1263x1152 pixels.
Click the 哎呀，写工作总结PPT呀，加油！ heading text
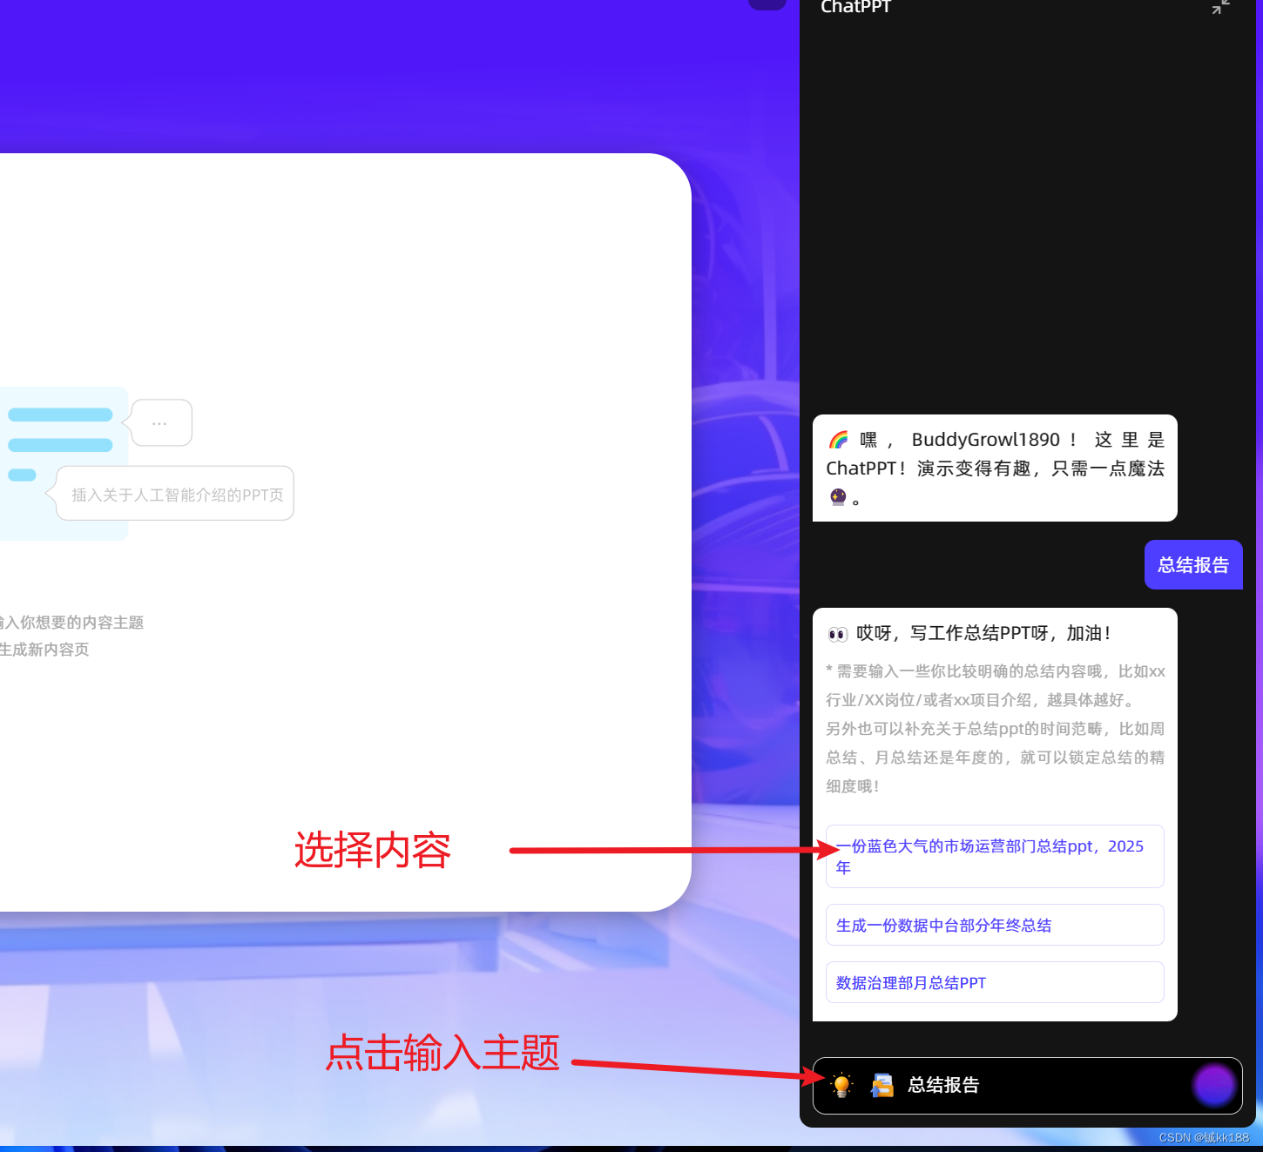tap(984, 633)
